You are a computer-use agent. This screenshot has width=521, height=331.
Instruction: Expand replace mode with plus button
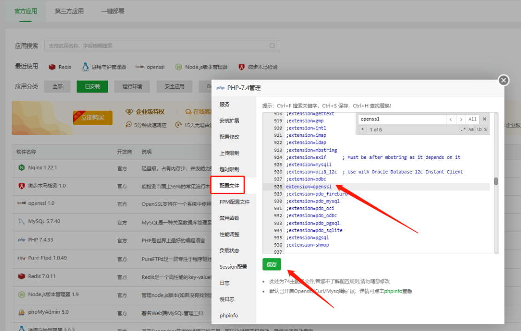click(x=362, y=129)
